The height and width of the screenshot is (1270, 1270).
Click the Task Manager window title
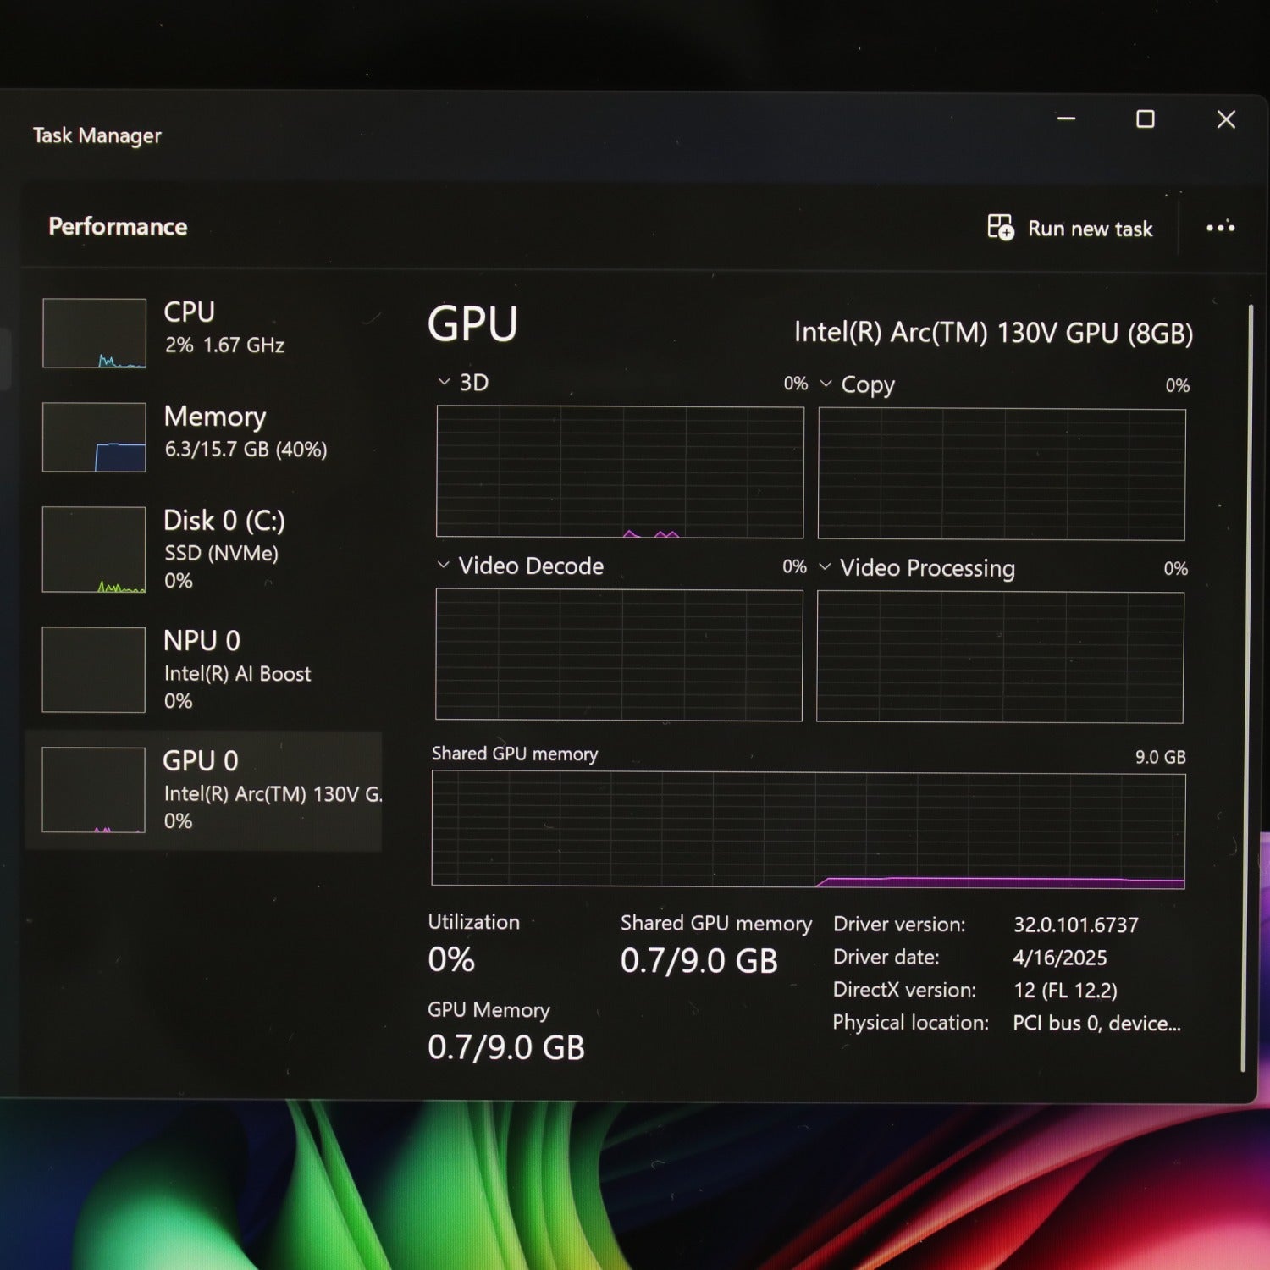pyautogui.click(x=97, y=135)
